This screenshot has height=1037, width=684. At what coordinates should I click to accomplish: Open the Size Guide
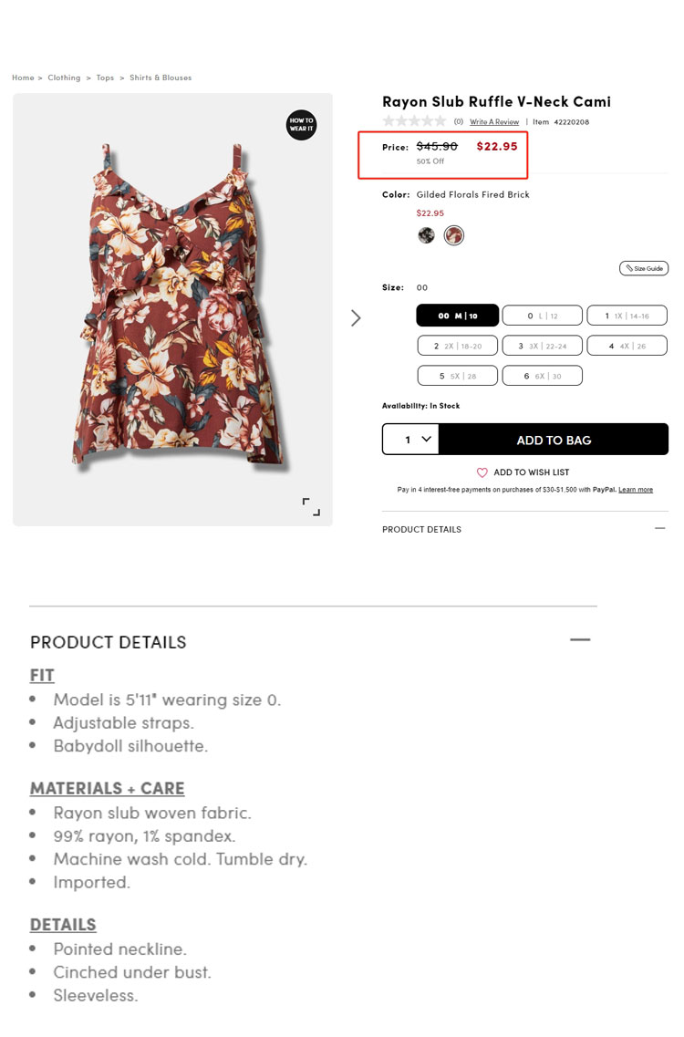point(644,268)
